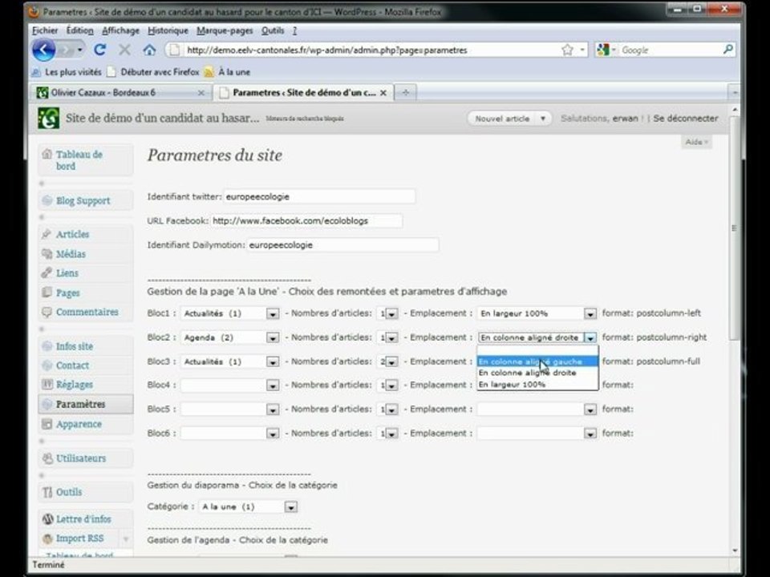Open Blog Support in the sidebar
This screenshot has height=577, width=770.
(x=86, y=200)
